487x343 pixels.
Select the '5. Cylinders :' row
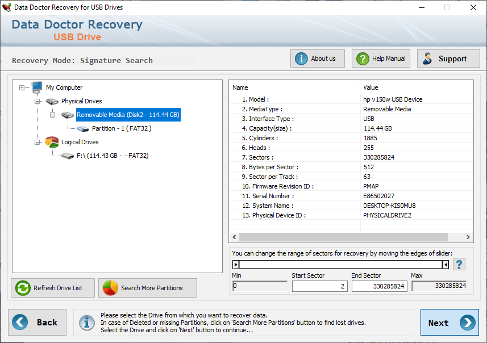coord(351,138)
